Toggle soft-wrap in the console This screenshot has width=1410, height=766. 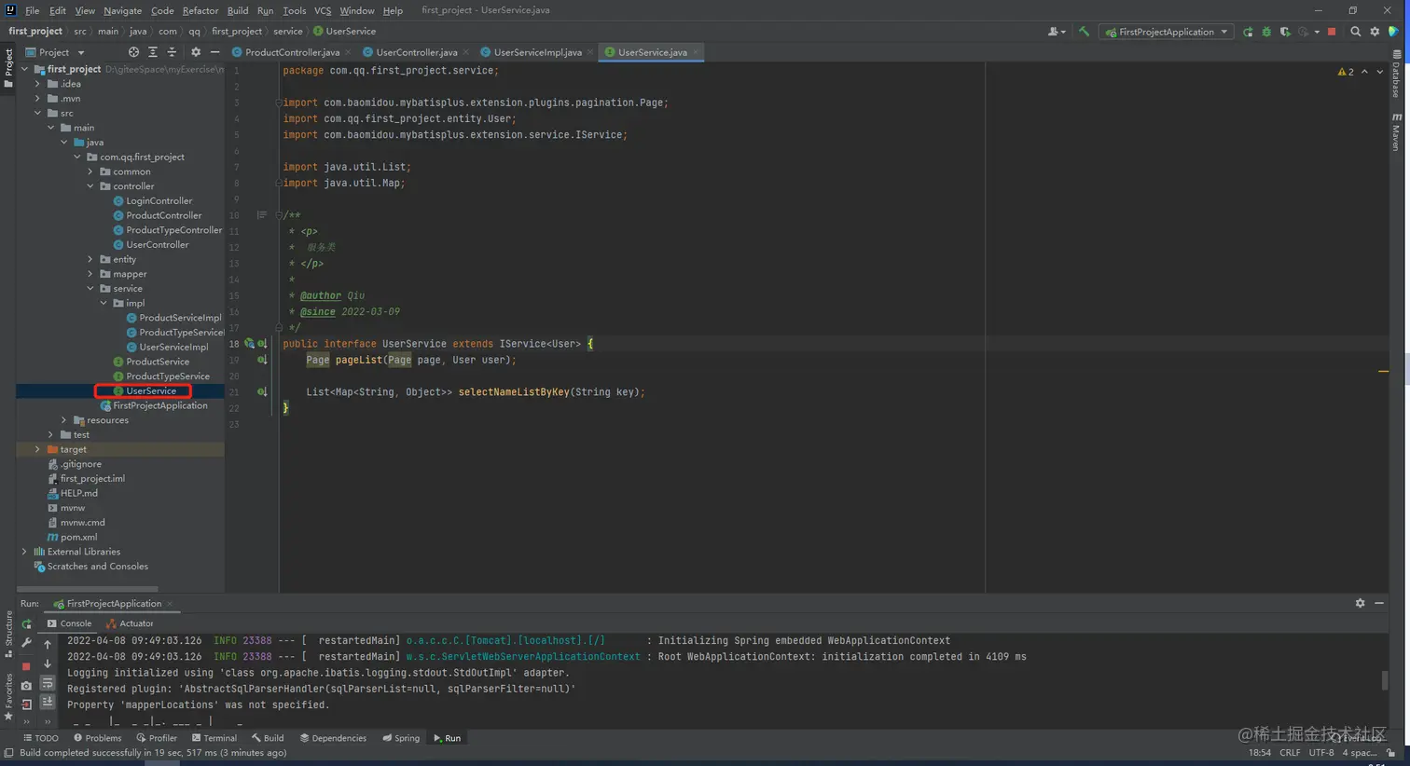tap(48, 684)
